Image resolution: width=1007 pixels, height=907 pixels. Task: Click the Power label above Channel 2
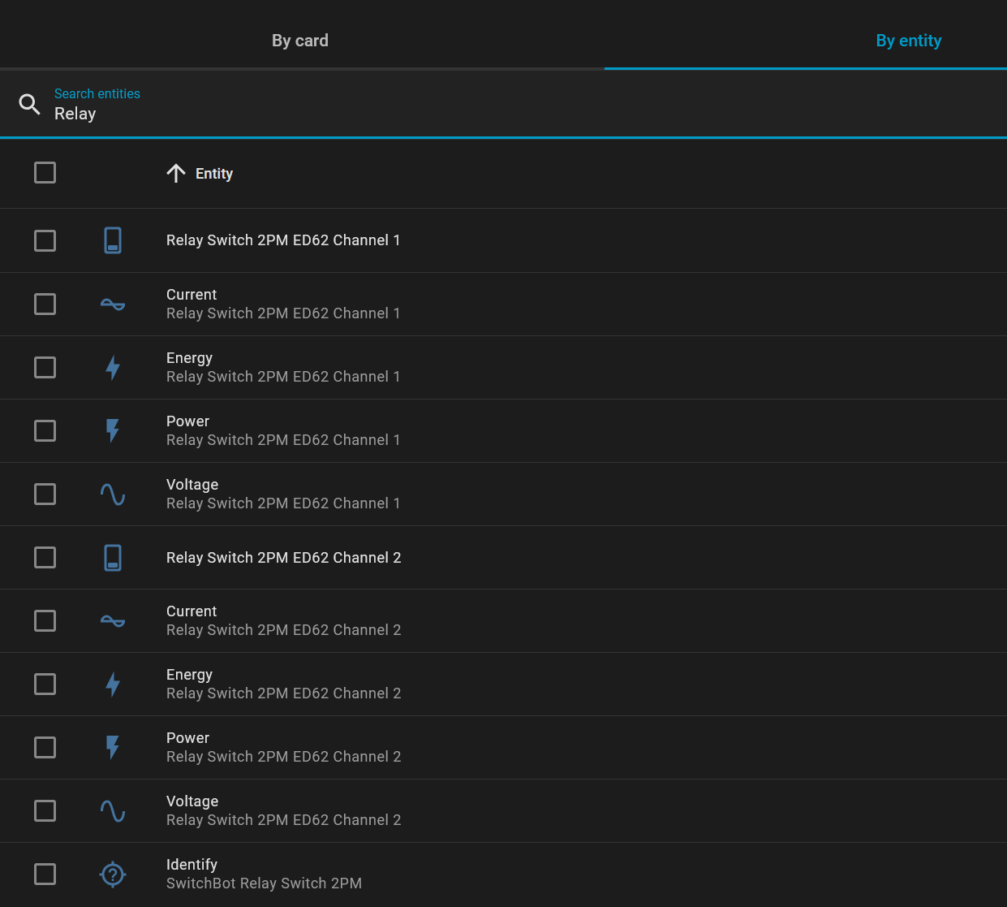[188, 738]
